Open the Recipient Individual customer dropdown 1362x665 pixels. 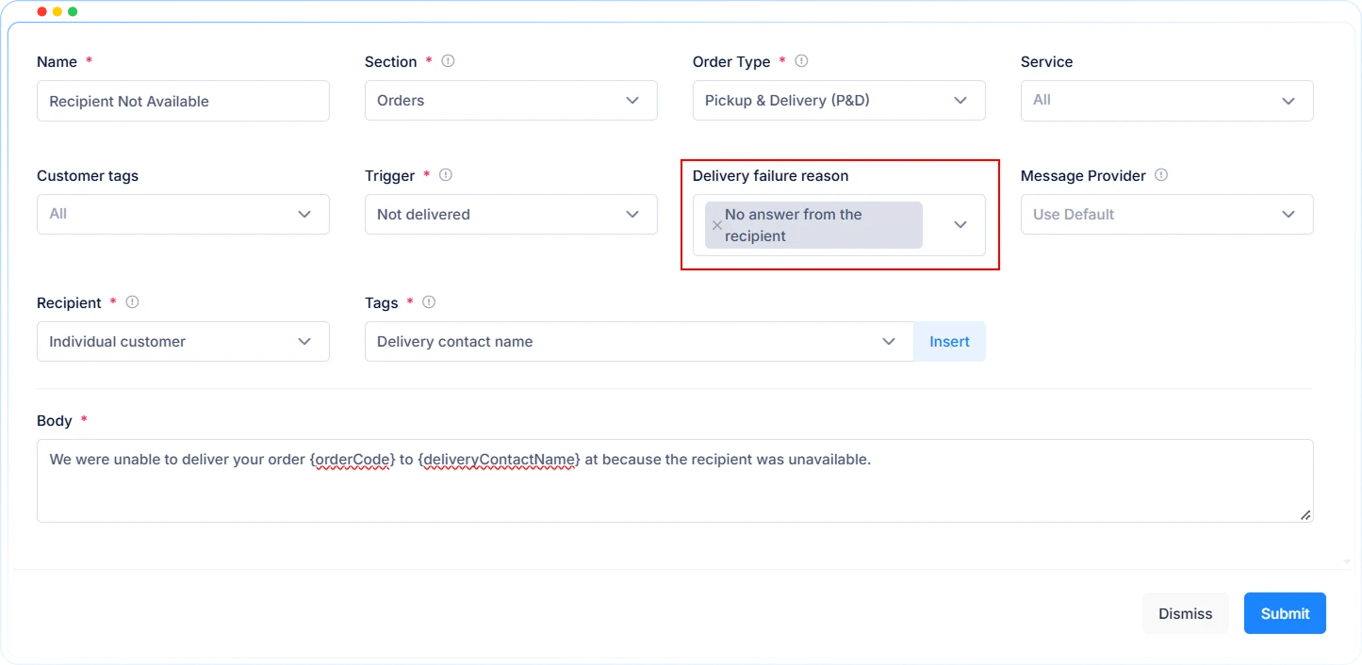(183, 341)
